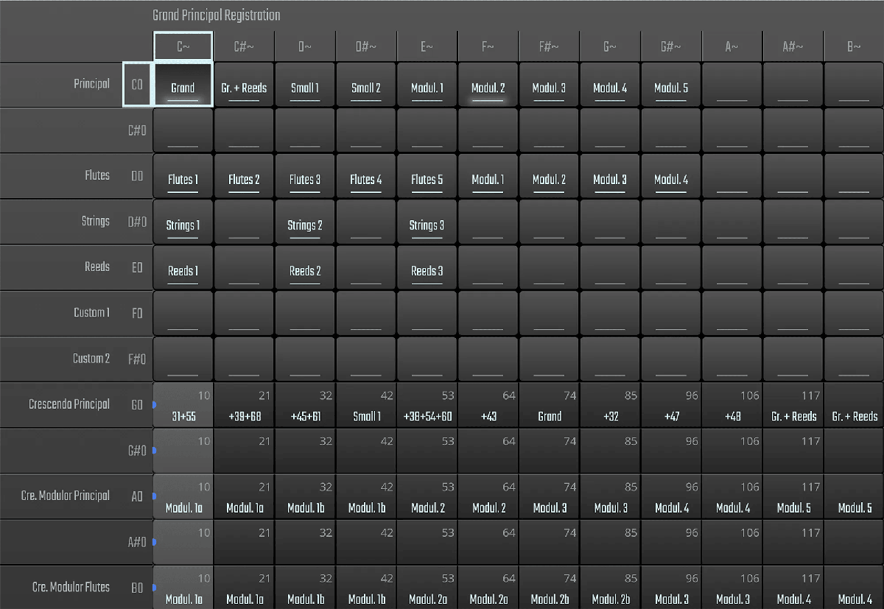The height and width of the screenshot is (609, 884).
Task: Choose Modul. 5 in the Principal row
Action: (671, 85)
